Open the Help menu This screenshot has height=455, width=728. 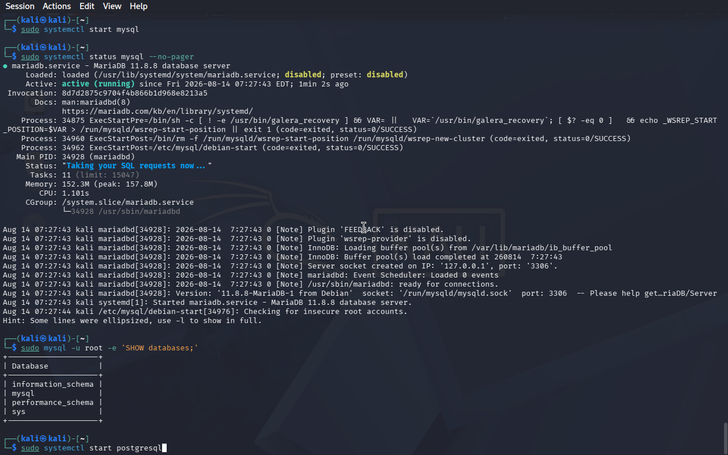tap(138, 6)
